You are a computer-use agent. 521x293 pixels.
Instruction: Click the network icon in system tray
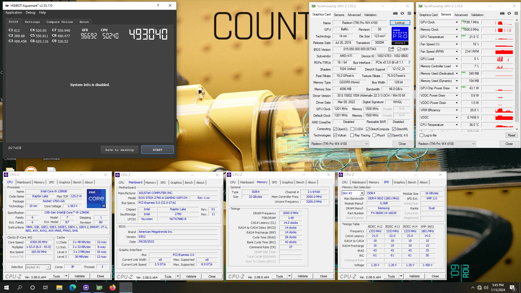pos(479,288)
